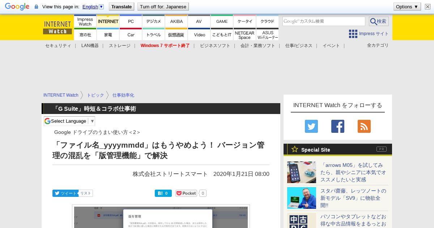Open the レッツノート SV9 article link
Image resolution: width=434 pixels, height=228 pixels.
[x=353, y=198]
